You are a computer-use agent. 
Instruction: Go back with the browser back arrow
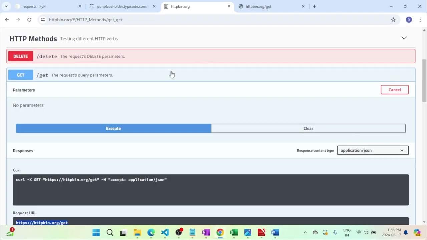tap(7, 20)
